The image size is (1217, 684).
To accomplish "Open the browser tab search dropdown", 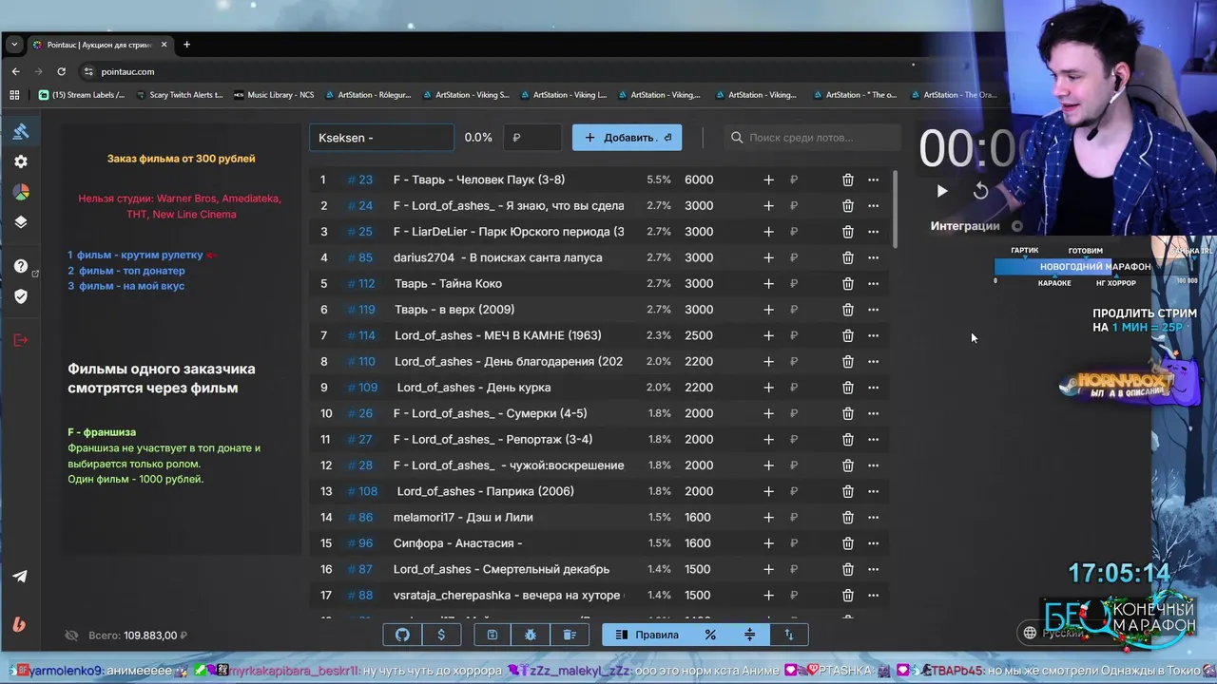I will [x=13, y=45].
